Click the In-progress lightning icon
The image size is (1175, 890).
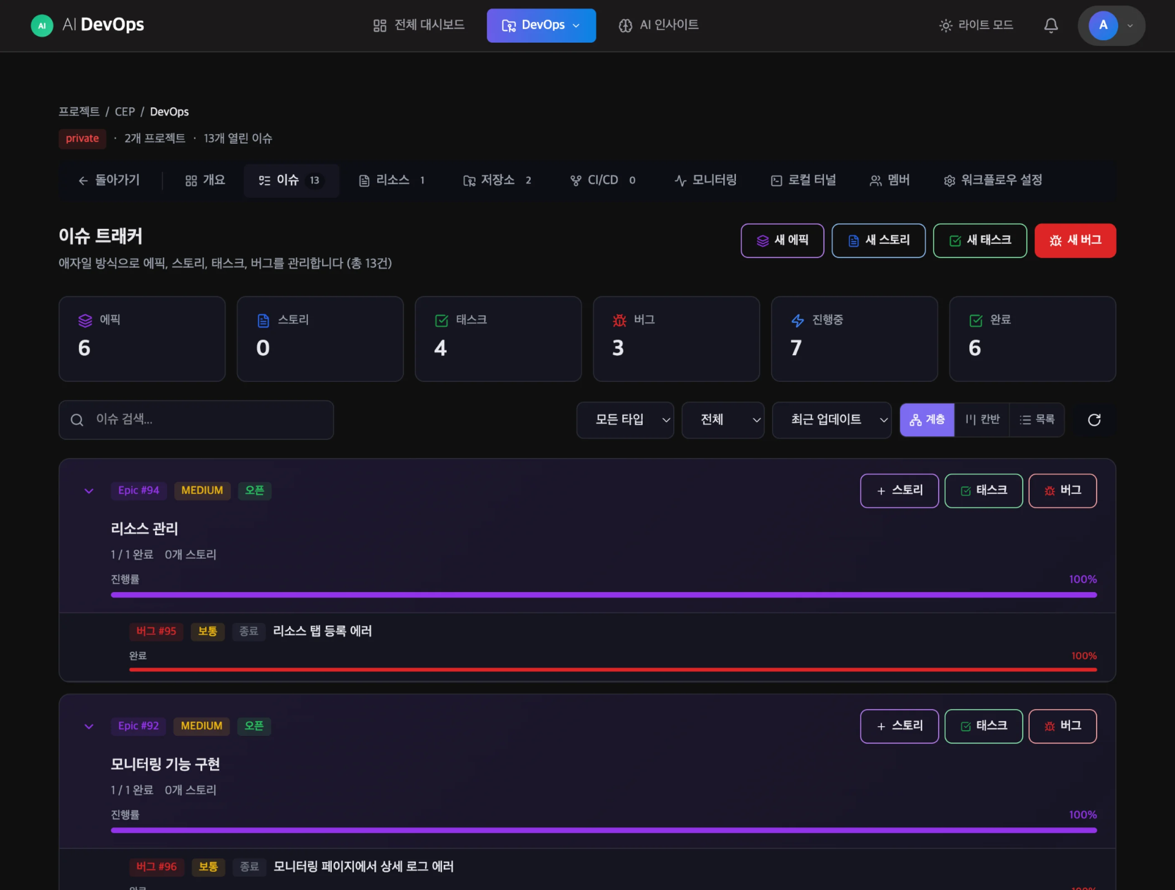[x=798, y=320]
